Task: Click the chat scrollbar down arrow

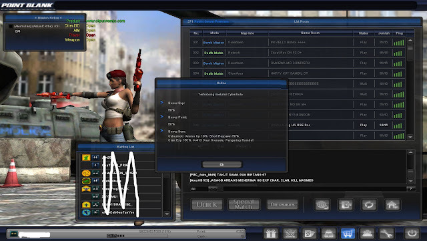Action: point(411,181)
